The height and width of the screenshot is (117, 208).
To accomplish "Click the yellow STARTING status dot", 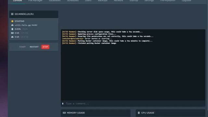I will click(12, 21).
